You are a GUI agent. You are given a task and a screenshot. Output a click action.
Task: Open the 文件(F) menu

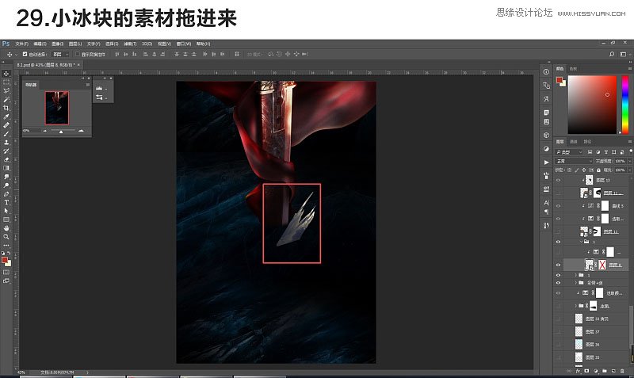pyautogui.click(x=22, y=44)
